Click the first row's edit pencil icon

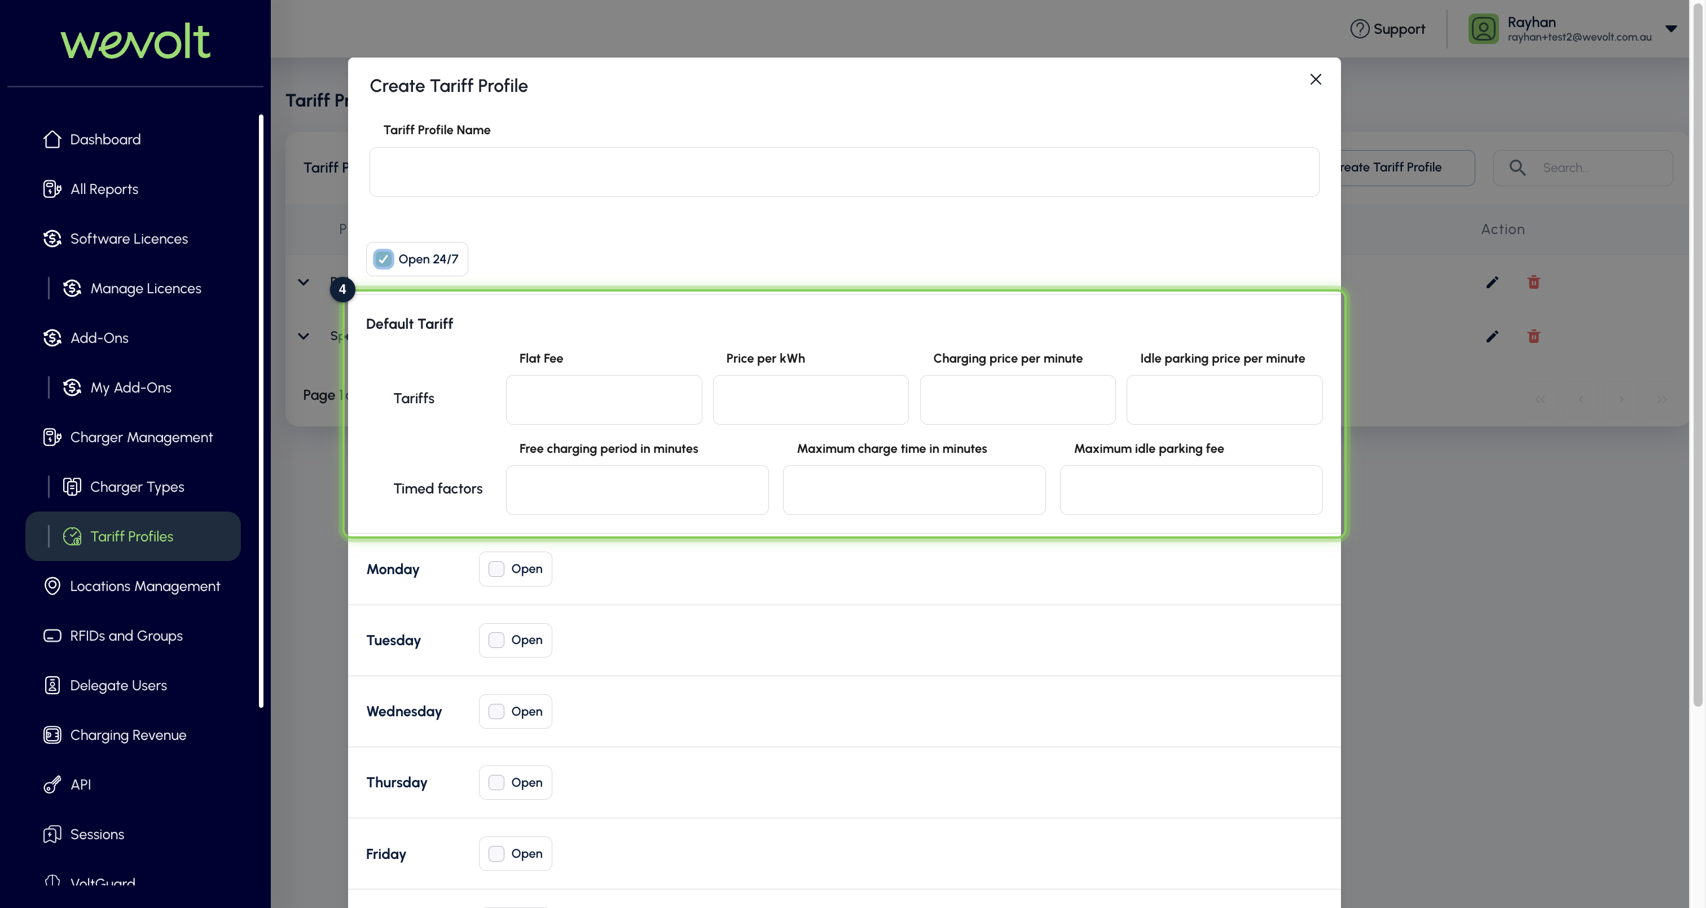pyautogui.click(x=1492, y=282)
